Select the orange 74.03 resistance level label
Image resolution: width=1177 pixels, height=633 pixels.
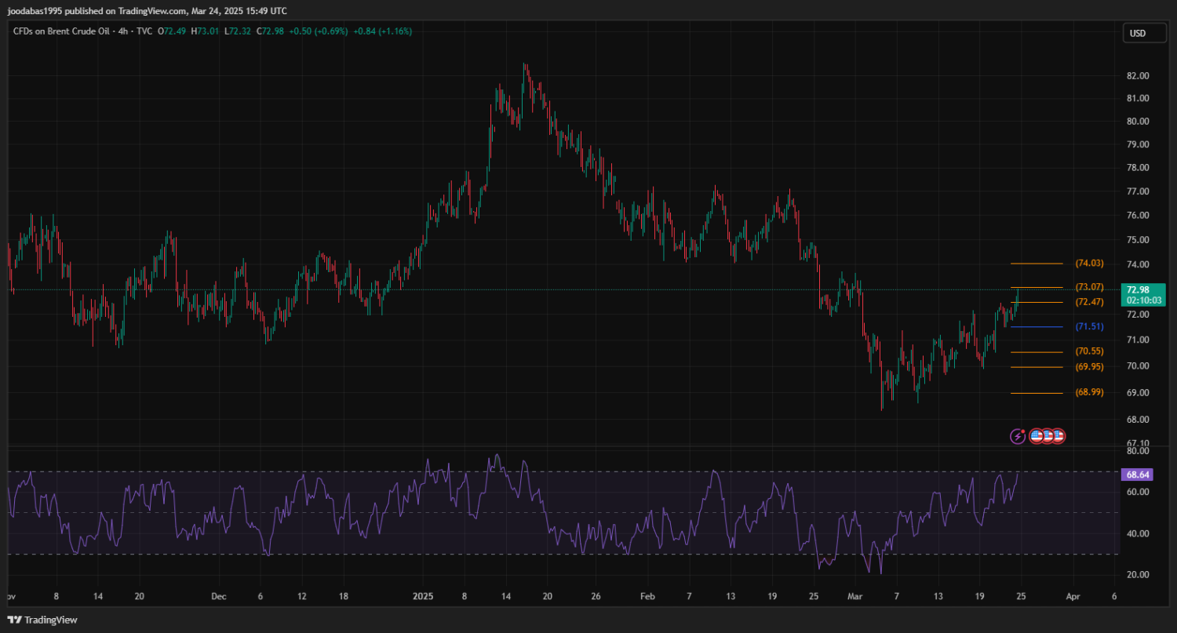(x=1089, y=263)
